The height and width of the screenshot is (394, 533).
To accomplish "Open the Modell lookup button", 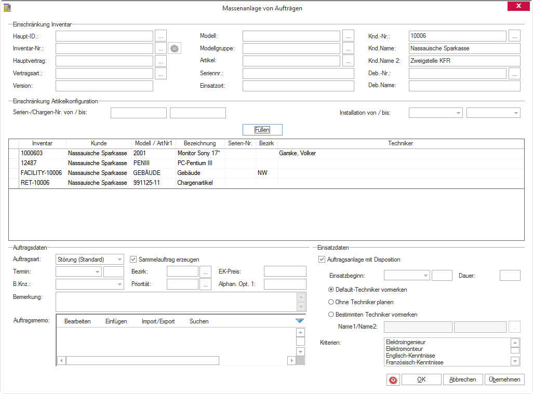I will (x=348, y=36).
